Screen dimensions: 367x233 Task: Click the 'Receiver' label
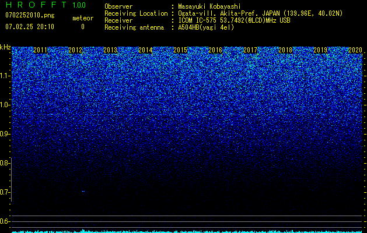pos(118,20)
